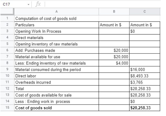
Task: Select $0 in Ending work in process row
Action: [x=145, y=101]
